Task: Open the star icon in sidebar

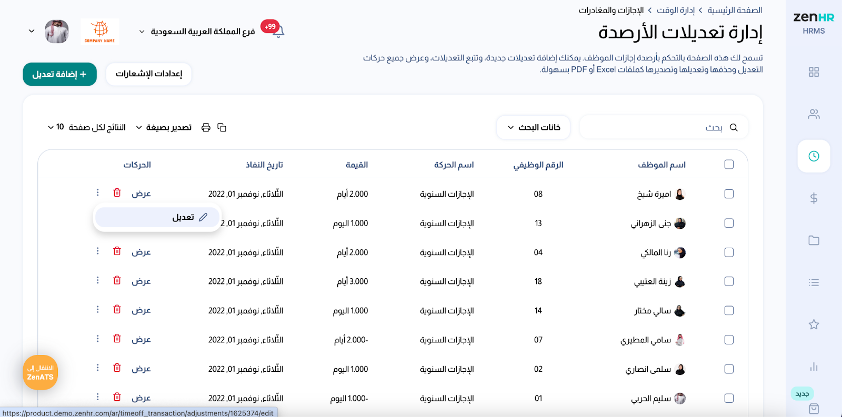Action: pos(814,324)
